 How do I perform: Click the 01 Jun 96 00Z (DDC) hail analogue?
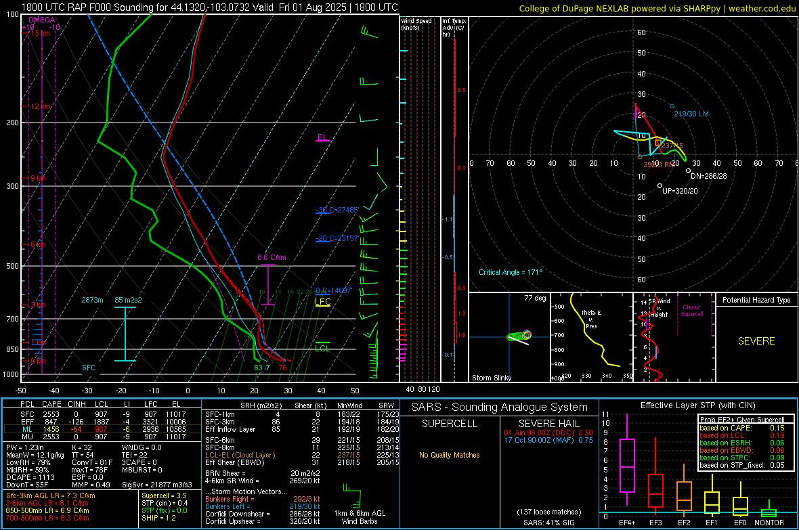tap(548, 433)
